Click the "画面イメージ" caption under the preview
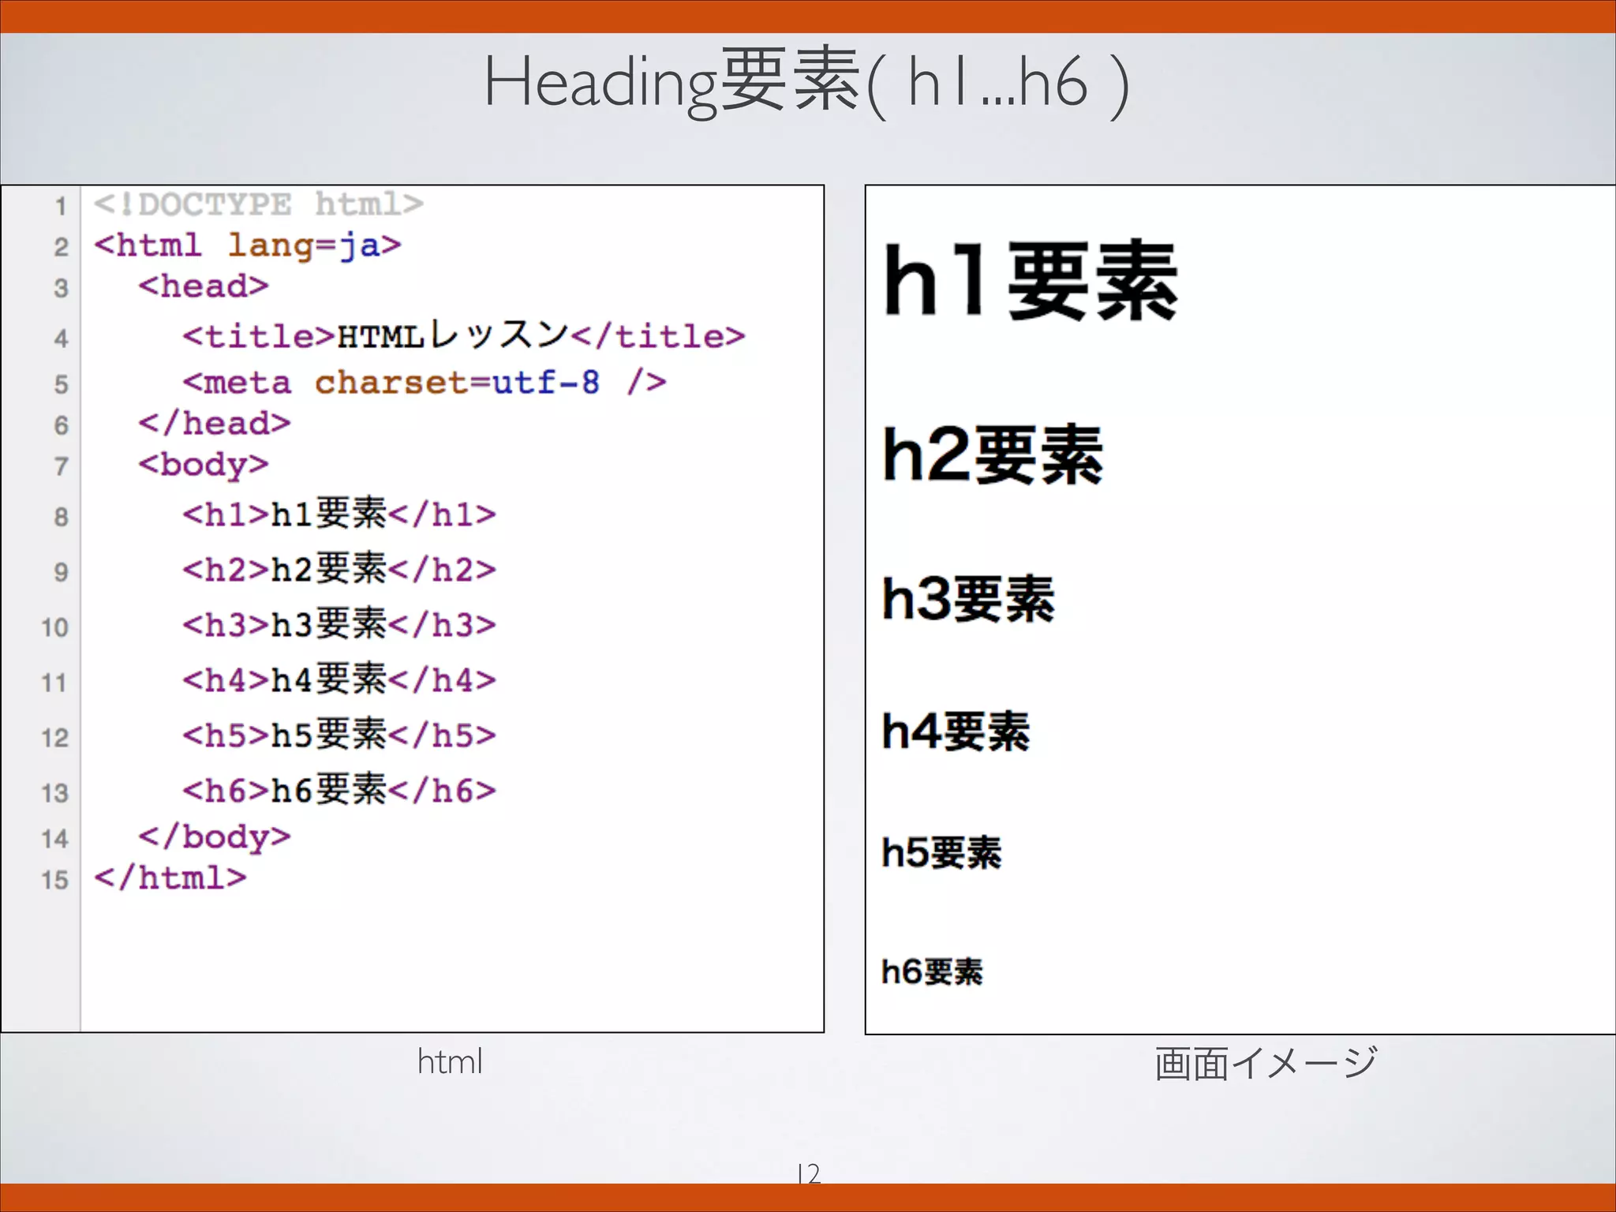The image size is (1616, 1212). 1266,1063
